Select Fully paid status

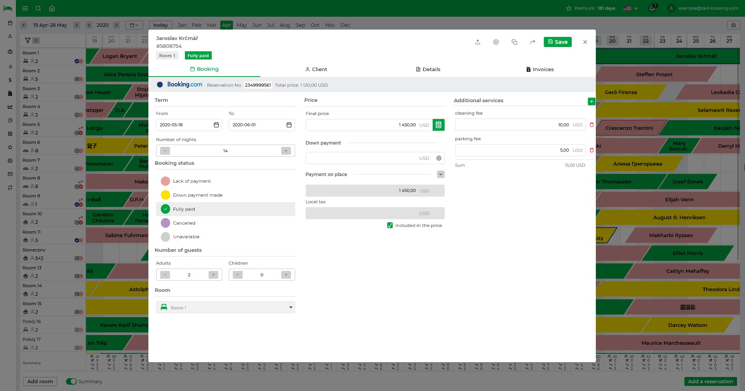coord(226,209)
